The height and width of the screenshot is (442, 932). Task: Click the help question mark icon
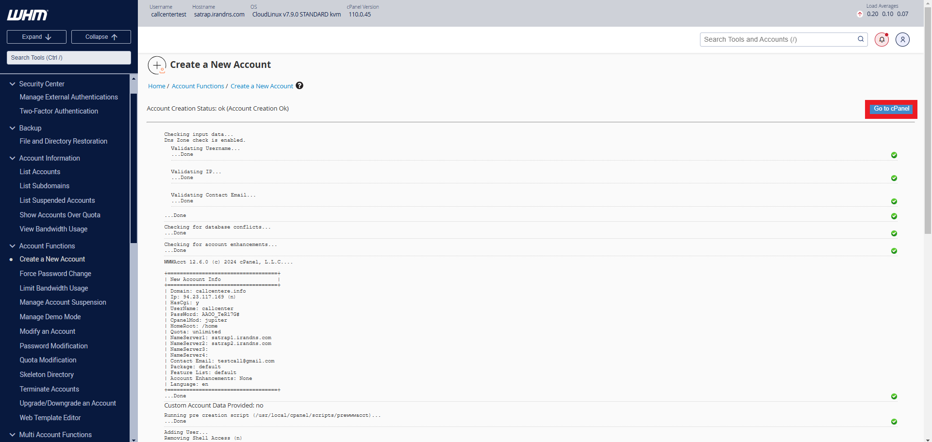click(300, 85)
